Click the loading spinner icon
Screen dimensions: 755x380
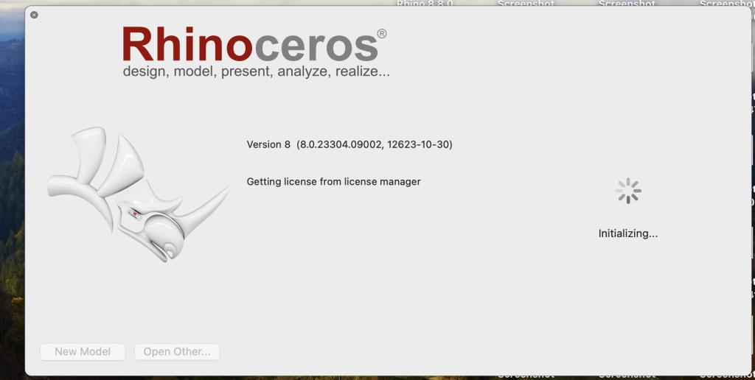click(628, 191)
